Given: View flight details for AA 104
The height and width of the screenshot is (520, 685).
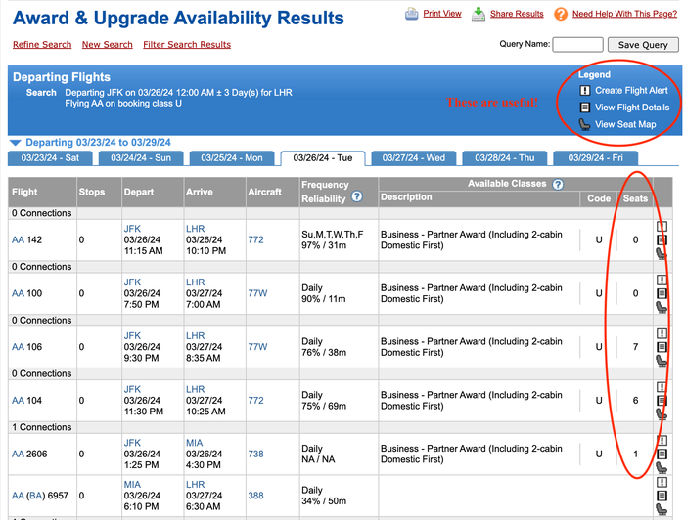Looking at the screenshot, I should click(x=662, y=401).
